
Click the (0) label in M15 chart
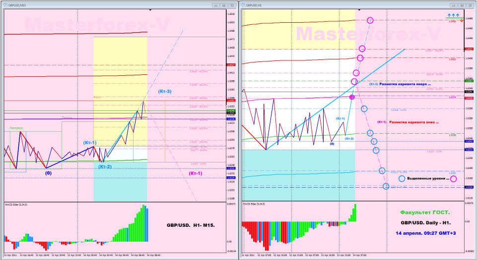point(48,173)
